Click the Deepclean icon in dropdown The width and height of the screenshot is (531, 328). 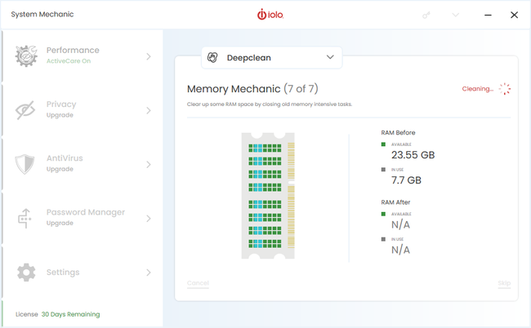coord(213,58)
